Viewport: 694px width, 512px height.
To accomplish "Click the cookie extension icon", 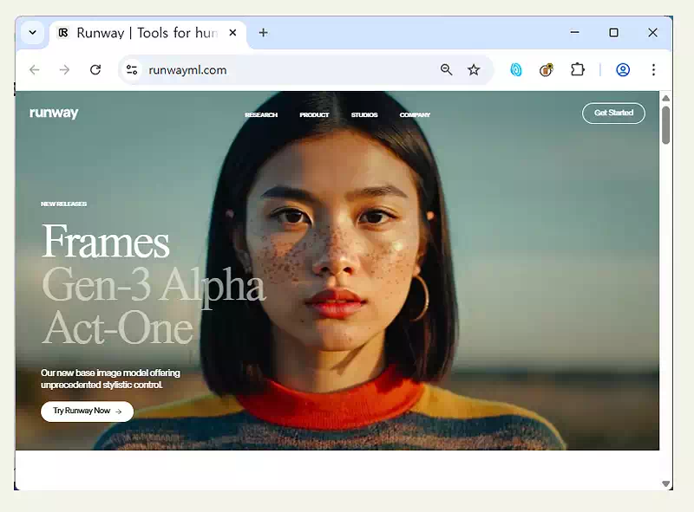I will (547, 70).
